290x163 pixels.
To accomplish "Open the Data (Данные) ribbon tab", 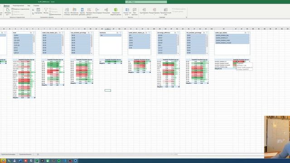I will pos(6,6).
